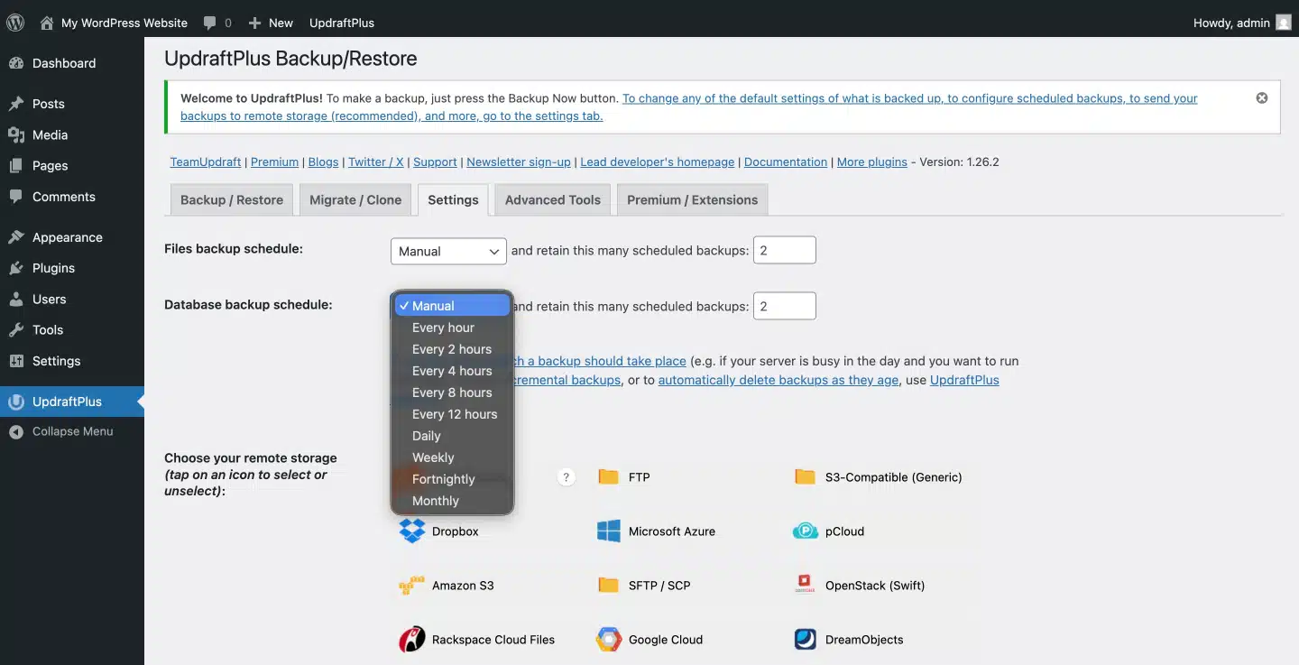Choose Every 4 hours from the schedule list

[x=452, y=371]
